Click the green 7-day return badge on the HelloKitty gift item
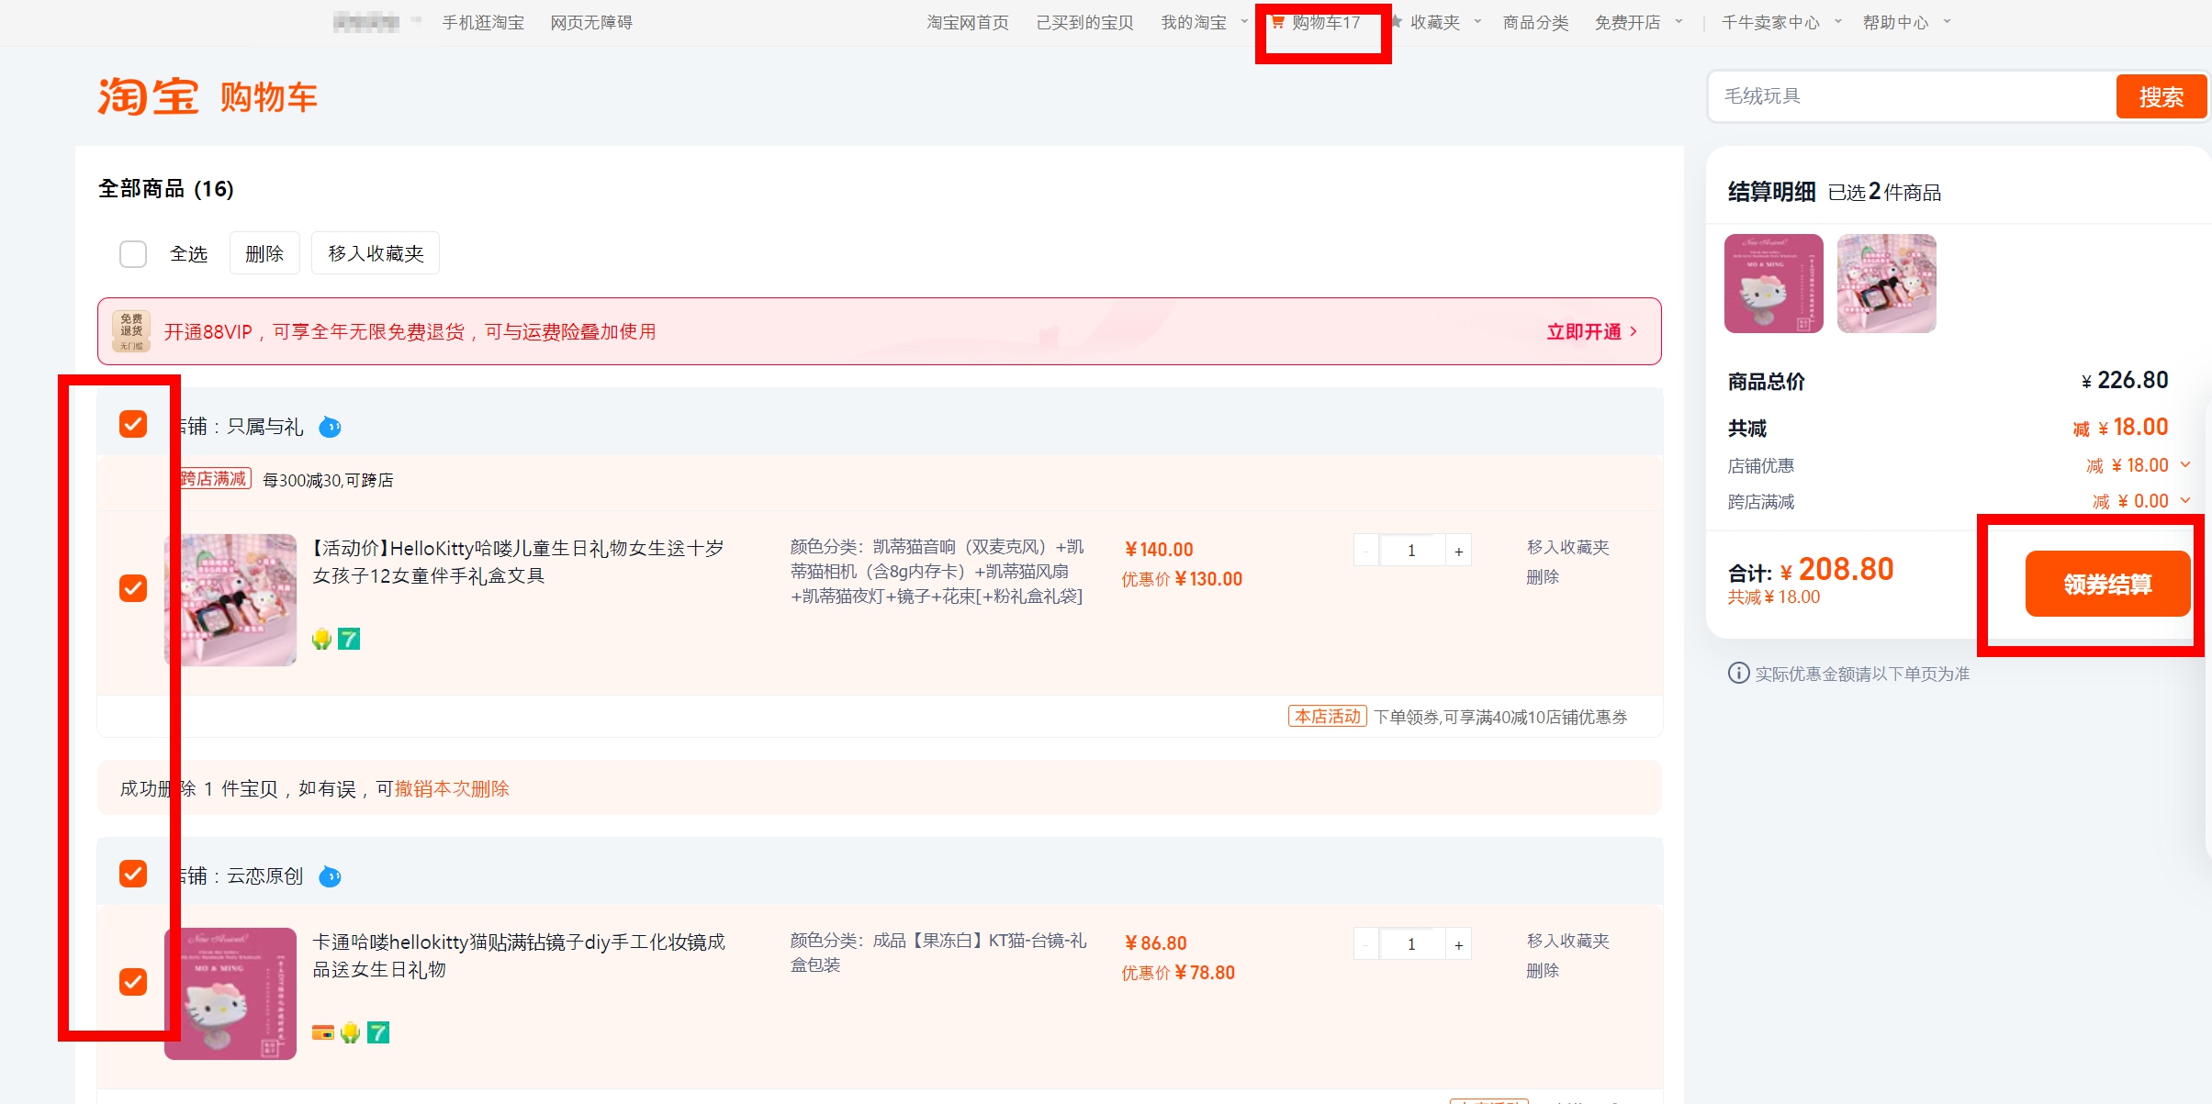 pos(349,639)
